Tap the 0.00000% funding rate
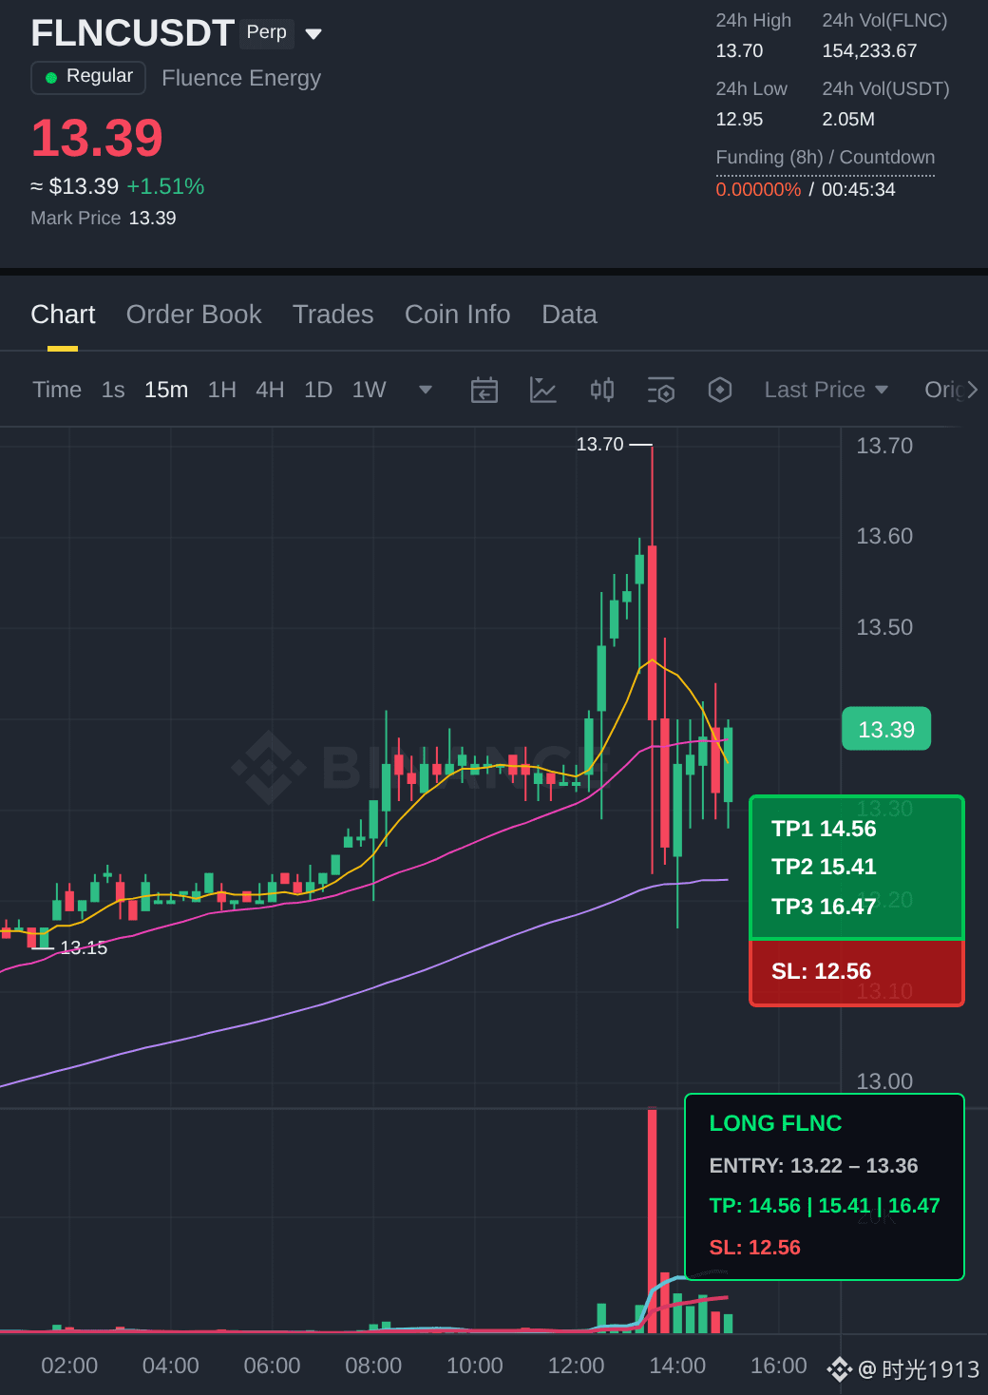Image resolution: width=988 pixels, height=1395 pixels. click(x=758, y=189)
